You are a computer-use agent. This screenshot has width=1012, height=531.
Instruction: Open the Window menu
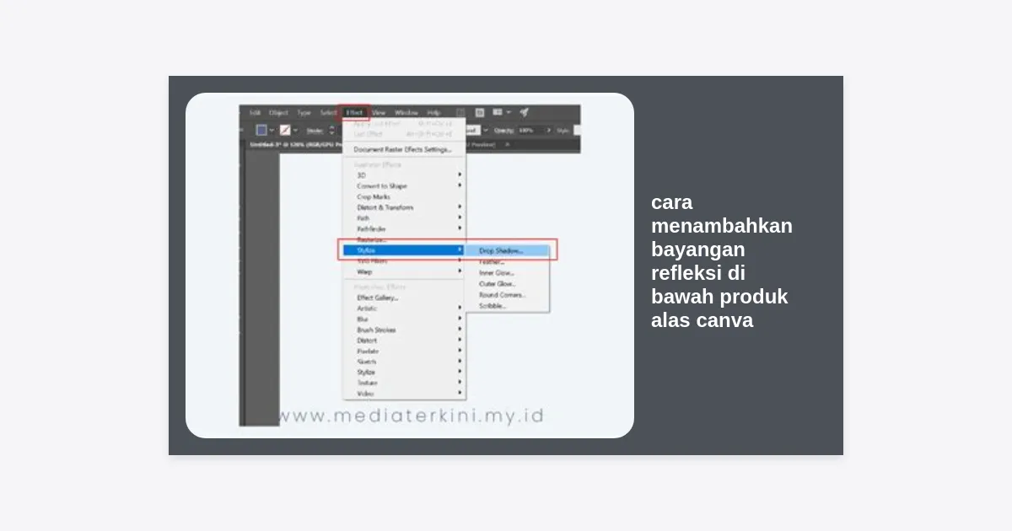(x=406, y=112)
